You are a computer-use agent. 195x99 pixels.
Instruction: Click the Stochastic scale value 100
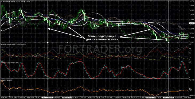coord(190,62)
